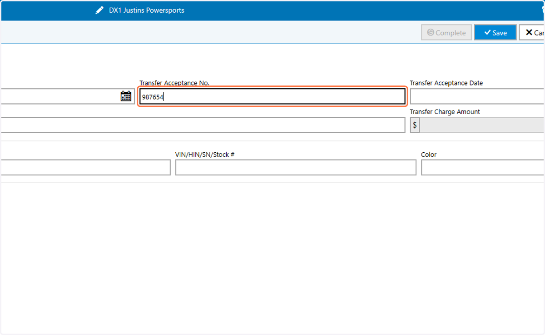Click the VIN/HIN/SN/Stock # input box
The image size is (545, 335).
[x=296, y=167]
